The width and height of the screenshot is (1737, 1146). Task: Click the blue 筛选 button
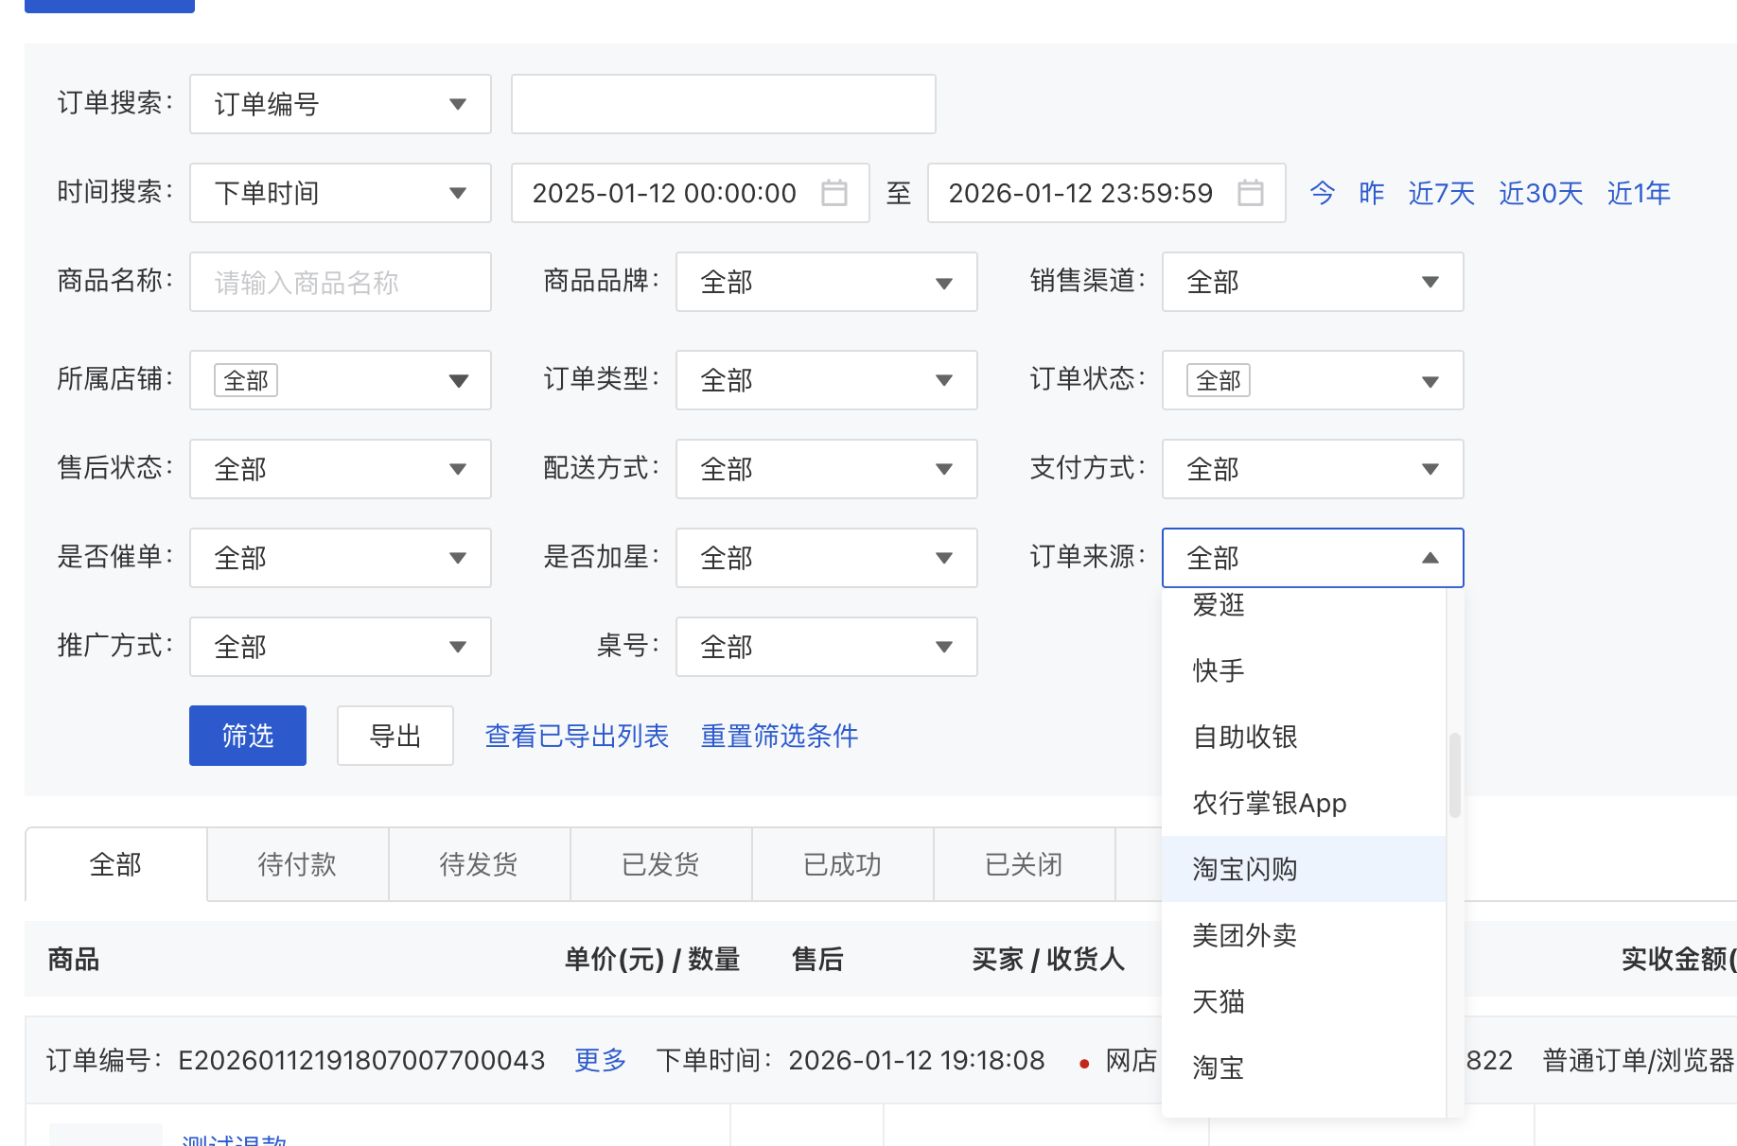tap(248, 736)
